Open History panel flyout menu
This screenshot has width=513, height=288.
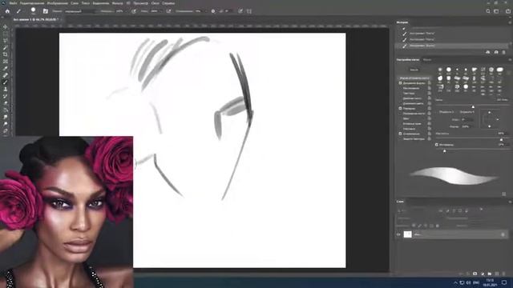click(x=510, y=22)
